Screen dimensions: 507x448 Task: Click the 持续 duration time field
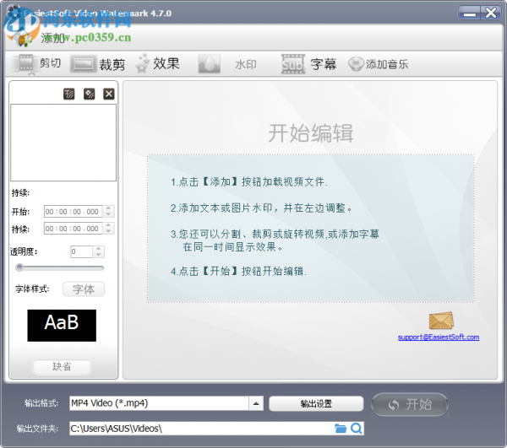(73, 229)
